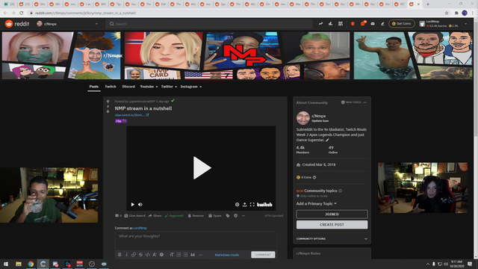Image resolution: width=478 pixels, height=269 pixels.
Task: Toggle superscript formatting in comment editor
Action: [155, 255]
